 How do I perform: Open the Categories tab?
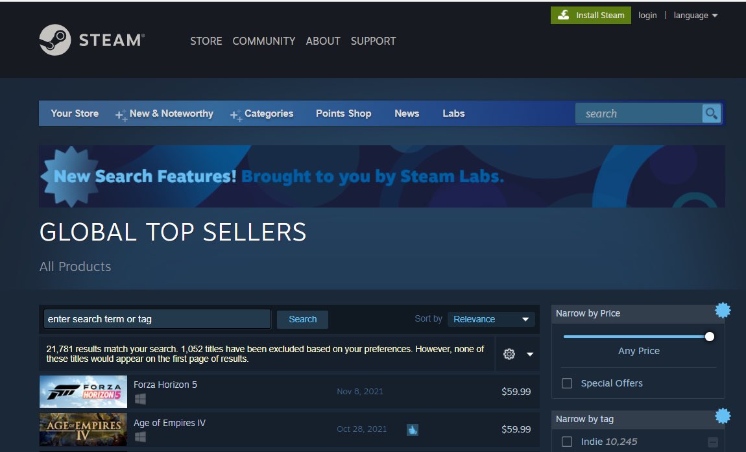pos(269,113)
